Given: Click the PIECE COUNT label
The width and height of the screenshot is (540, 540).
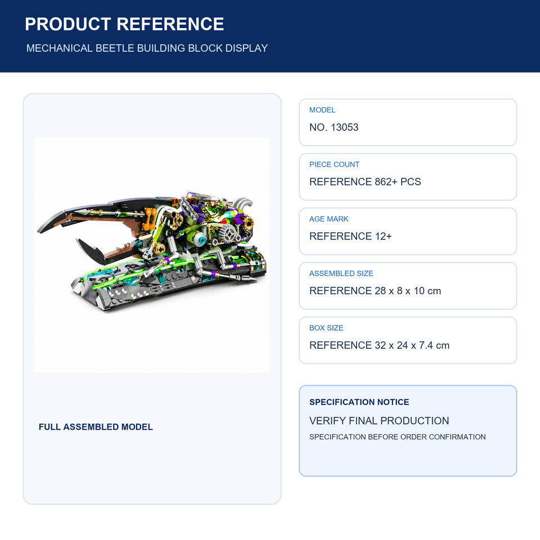Looking at the screenshot, I should tap(334, 164).
